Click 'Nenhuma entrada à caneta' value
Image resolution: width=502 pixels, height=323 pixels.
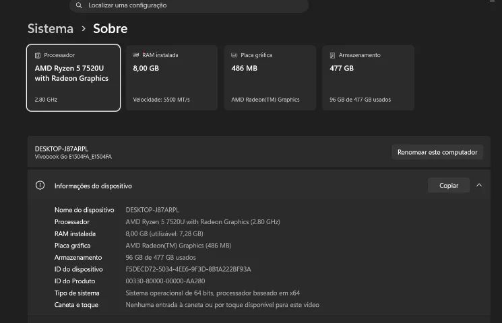click(x=222, y=305)
